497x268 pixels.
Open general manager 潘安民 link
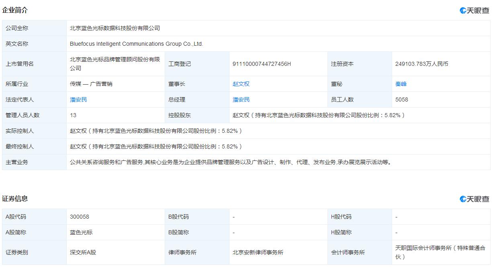pyautogui.click(x=241, y=99)
